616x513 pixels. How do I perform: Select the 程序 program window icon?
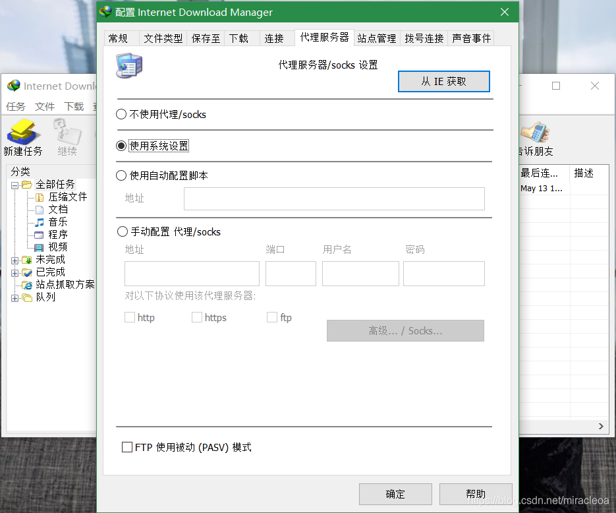39,235
